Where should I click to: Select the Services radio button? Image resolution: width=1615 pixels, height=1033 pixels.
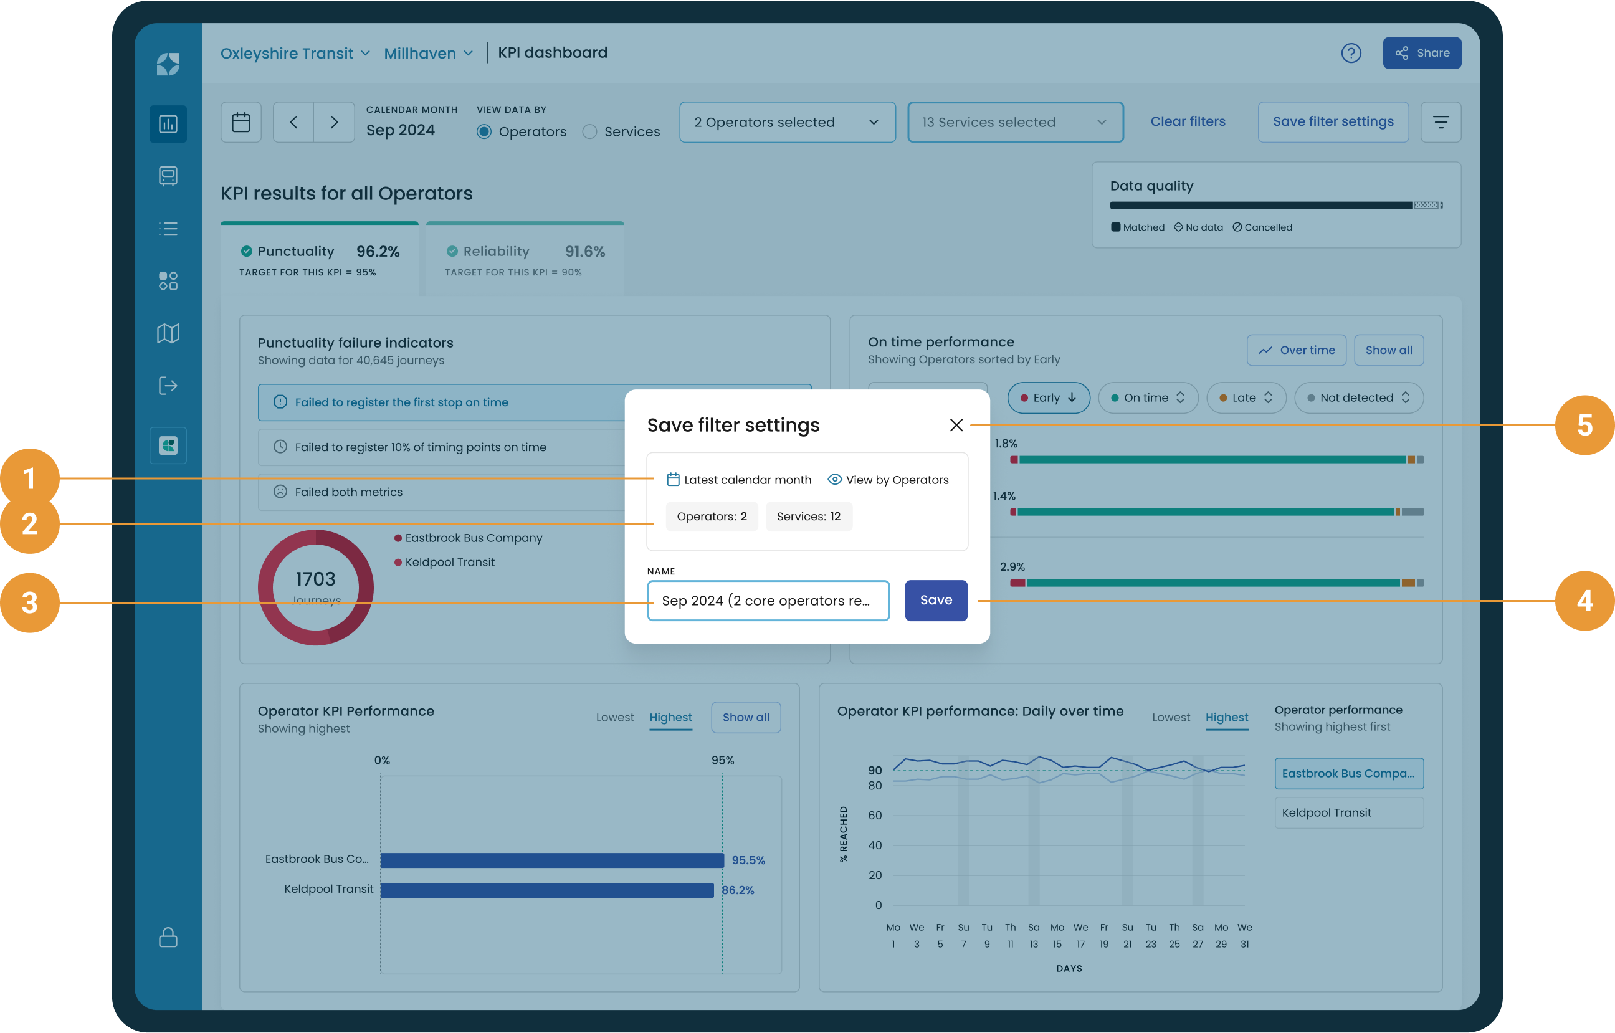(589, 131)
